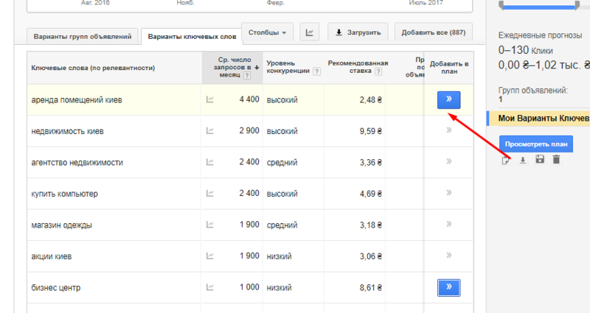Click 'Ежедневные прогнозы' heading
This screenshot has width=590, height=313.
[540, 35]
